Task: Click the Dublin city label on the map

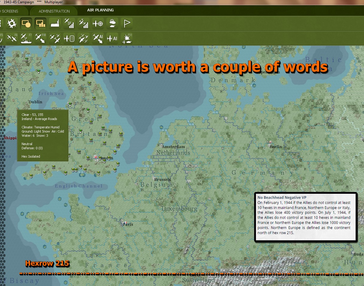Action: [35, 102]
